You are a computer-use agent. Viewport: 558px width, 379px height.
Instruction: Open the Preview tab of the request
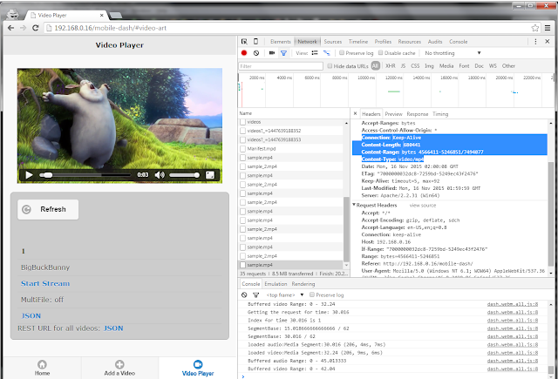[393, 114]
